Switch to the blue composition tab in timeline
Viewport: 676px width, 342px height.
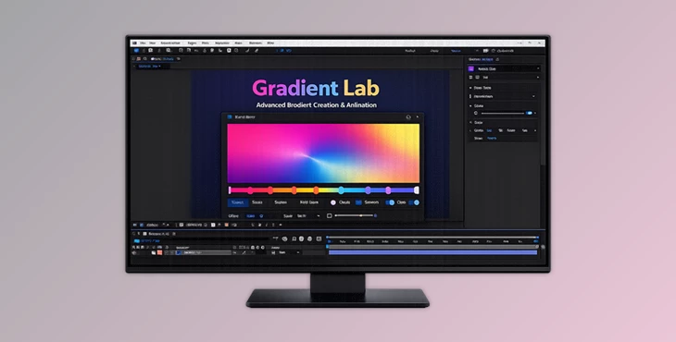(147, 241)
